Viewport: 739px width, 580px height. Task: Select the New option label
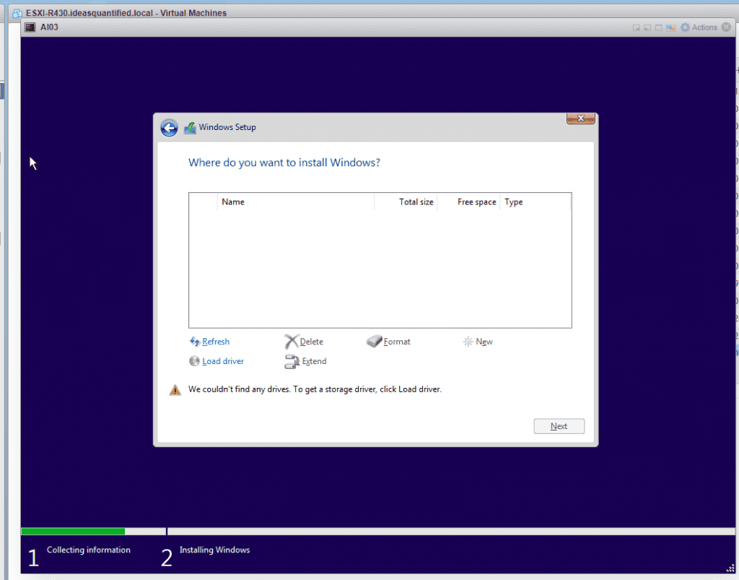click(484, 342)
